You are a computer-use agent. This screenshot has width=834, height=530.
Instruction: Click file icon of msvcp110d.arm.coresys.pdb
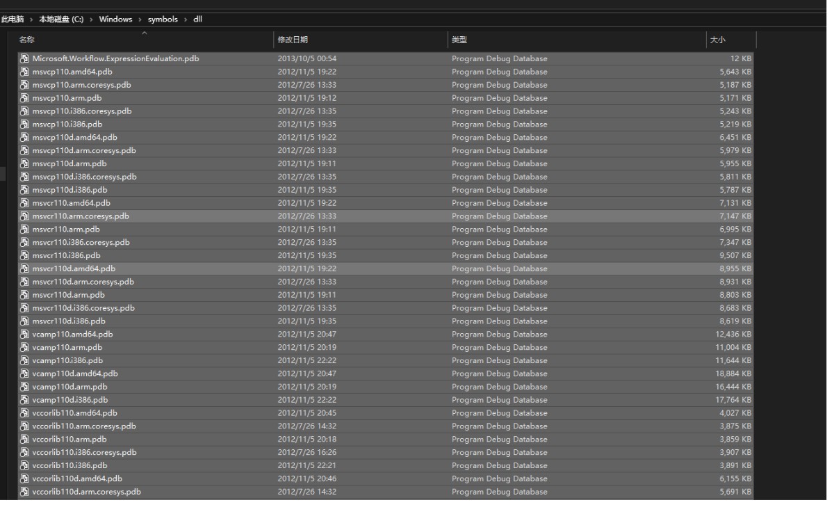(x=24, y=150)
